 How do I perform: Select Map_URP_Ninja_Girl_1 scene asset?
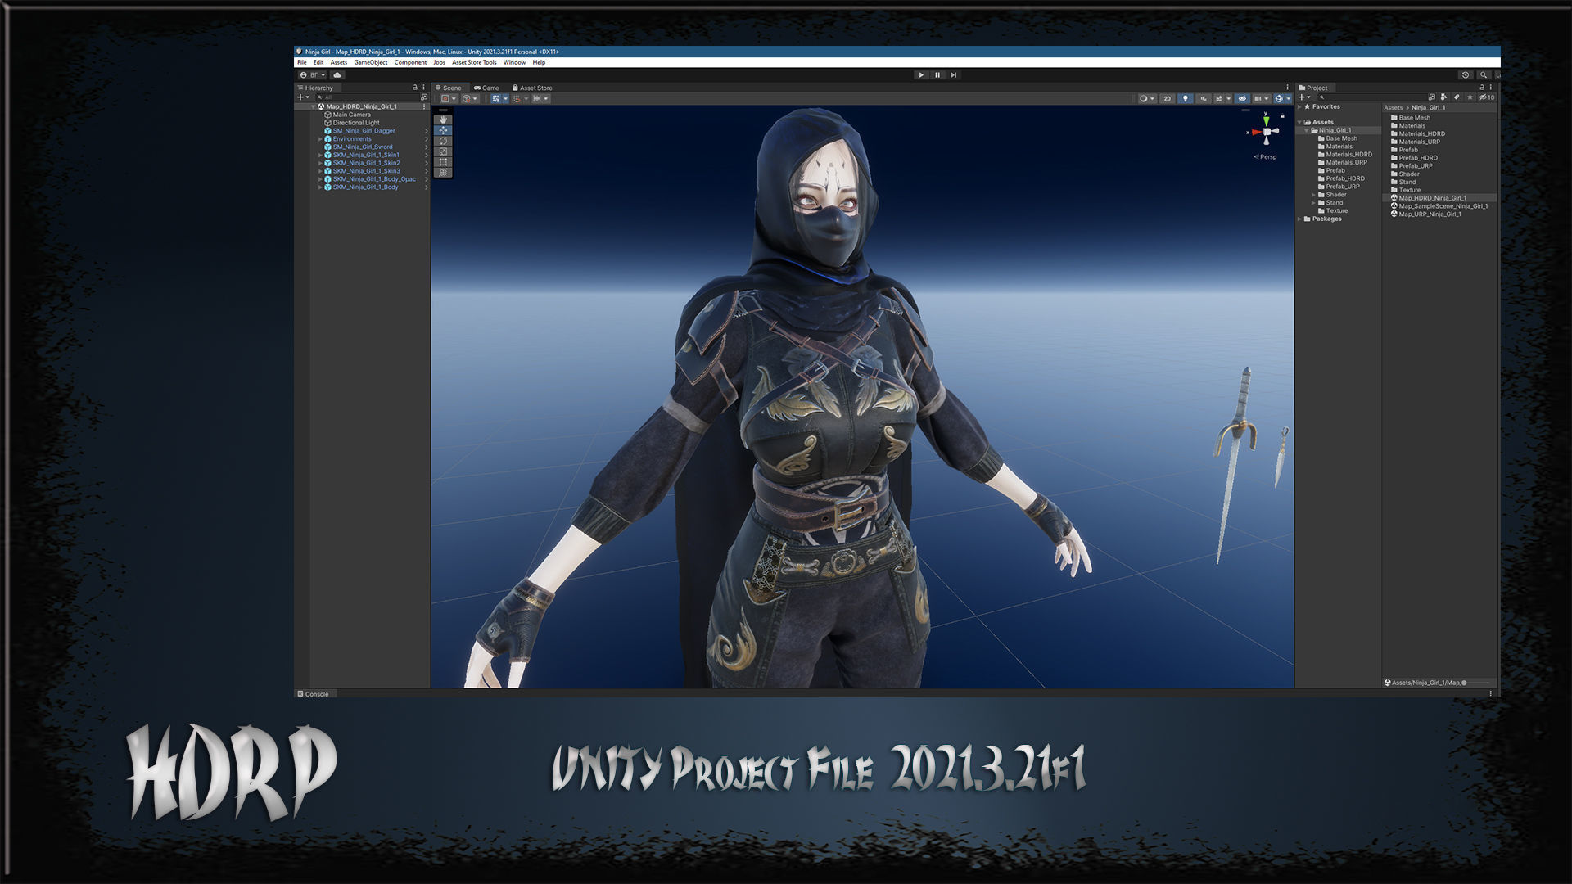(x=1430, y=214)
